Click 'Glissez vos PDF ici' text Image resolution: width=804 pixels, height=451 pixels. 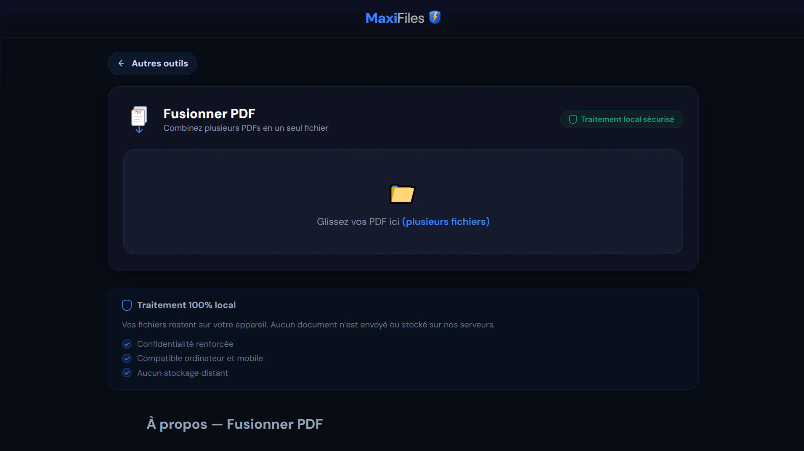coord(358,222)
